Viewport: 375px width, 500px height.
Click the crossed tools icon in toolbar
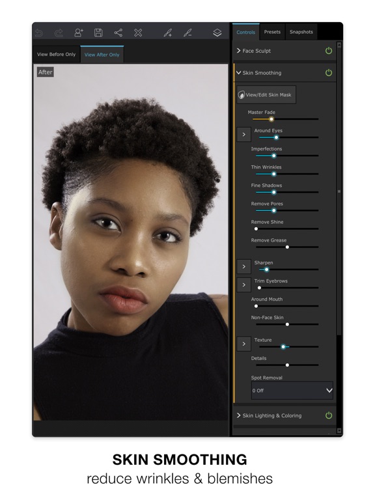click(138, 33)
